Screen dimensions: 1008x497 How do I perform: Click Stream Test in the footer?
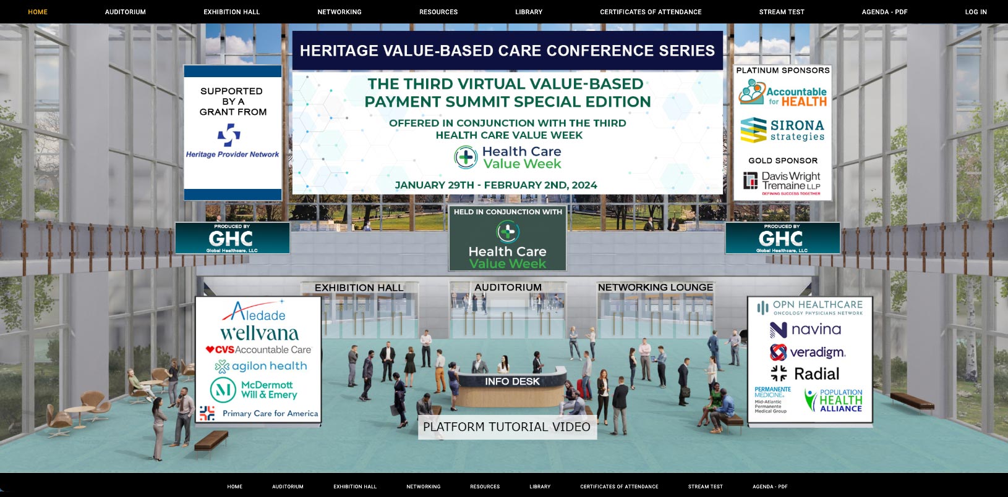coord(706,487)
